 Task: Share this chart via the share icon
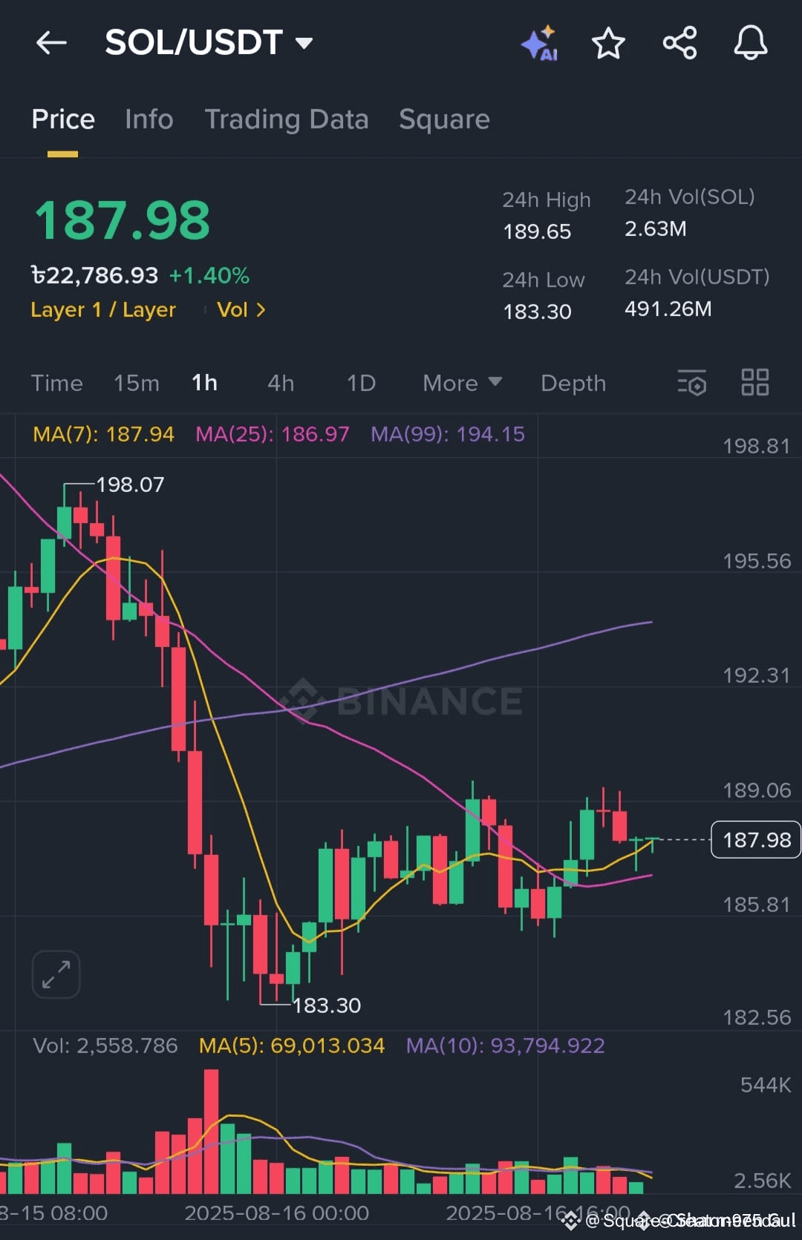tap(679, 42)
